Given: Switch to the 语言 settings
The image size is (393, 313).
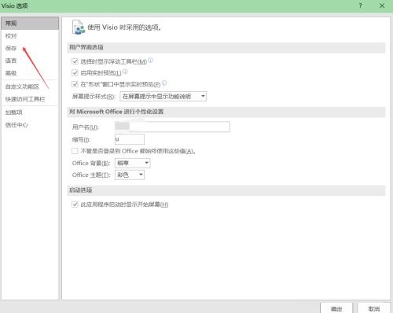Looking at the screenshot, I should click(x=11, y=61).
